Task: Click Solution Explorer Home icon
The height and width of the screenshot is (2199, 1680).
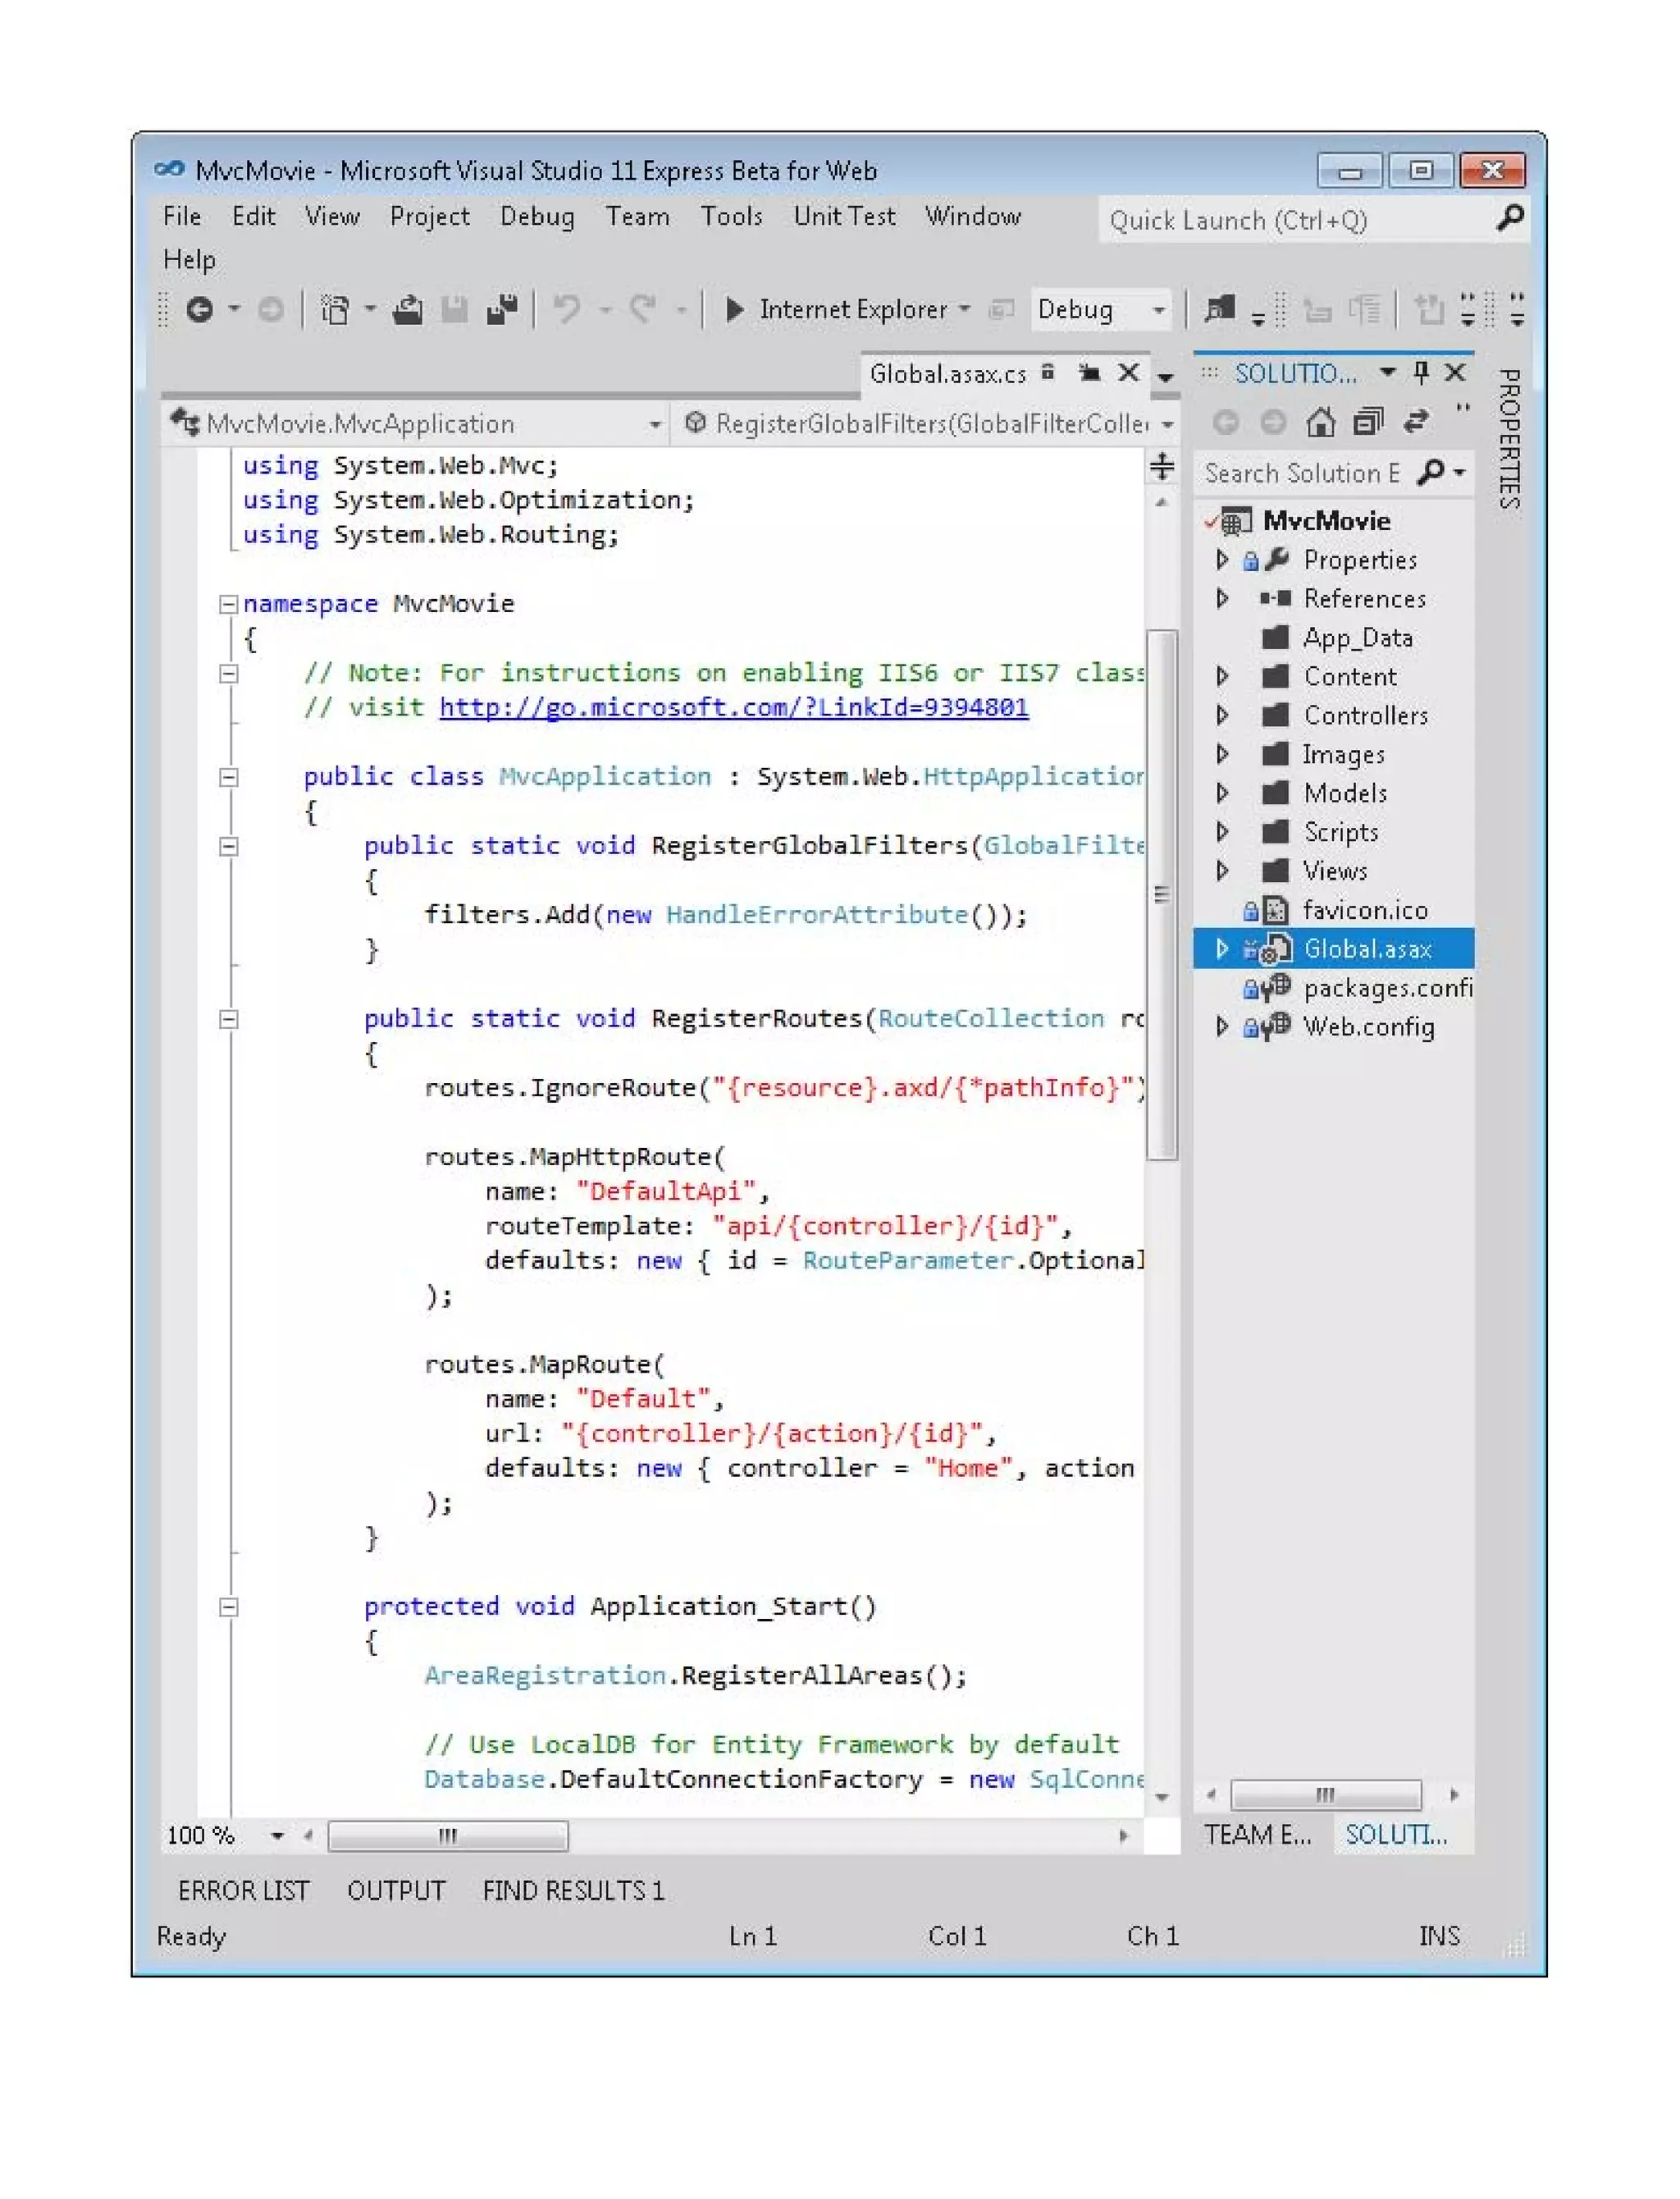Action: pos(1320,422)
